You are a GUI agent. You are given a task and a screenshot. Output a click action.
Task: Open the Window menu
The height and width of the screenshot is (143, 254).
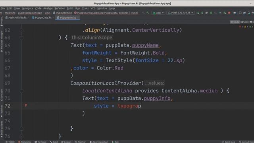coord(102,8)
